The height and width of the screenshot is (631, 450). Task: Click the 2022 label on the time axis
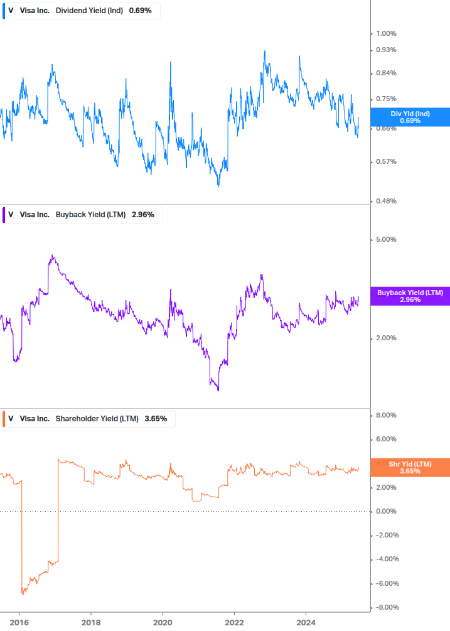pos(234,623)
